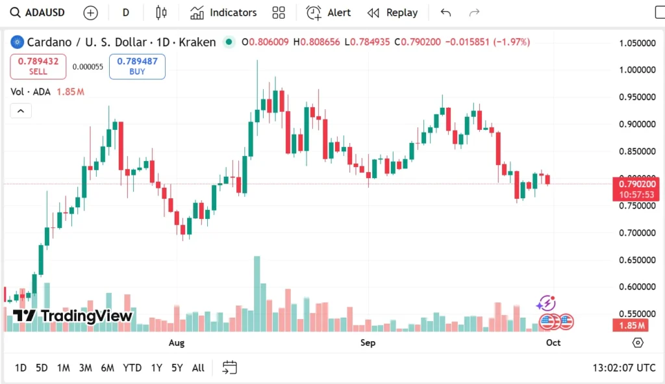Open the candlestick chart style selector

(x=161, y=12)
